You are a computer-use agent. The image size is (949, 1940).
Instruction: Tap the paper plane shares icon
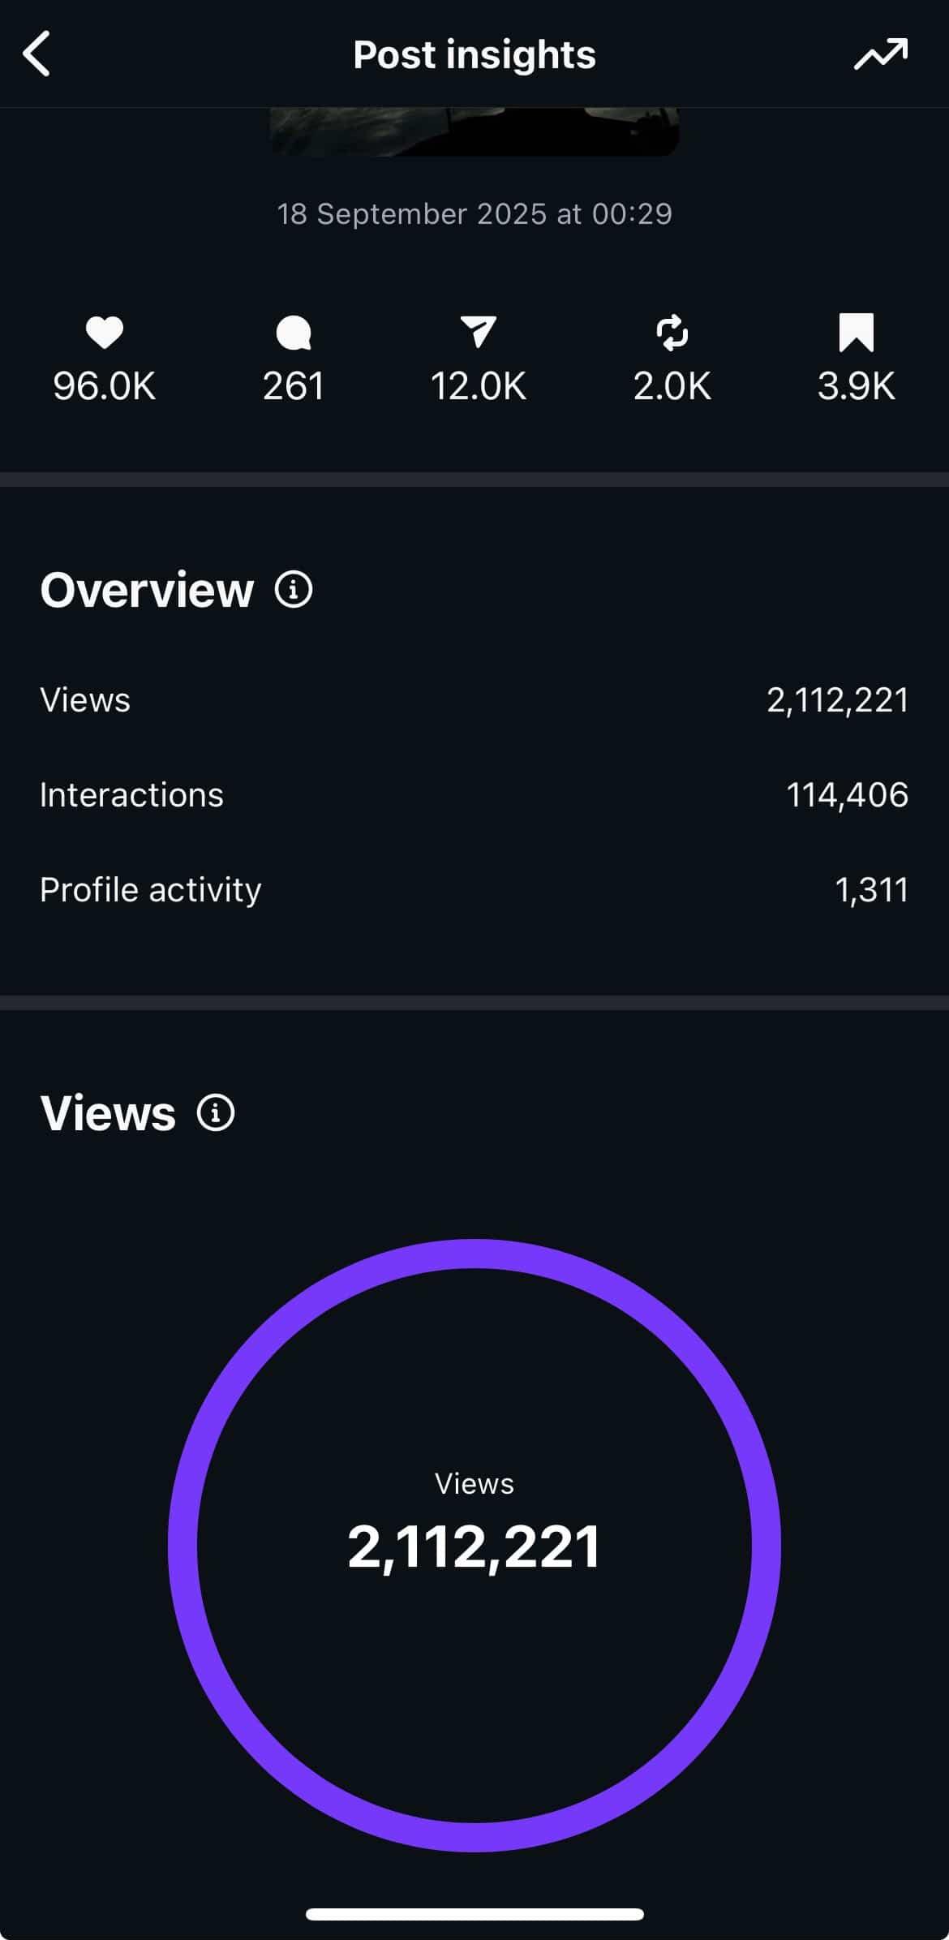[x=478, y=333]
